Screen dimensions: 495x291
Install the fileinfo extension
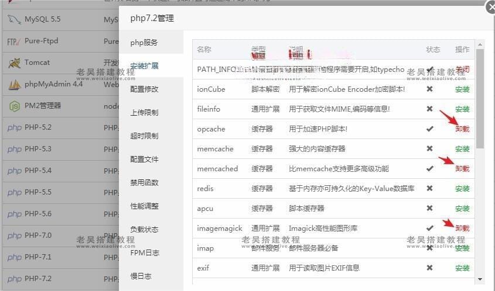pyautogui.click(x=462, y=109)
